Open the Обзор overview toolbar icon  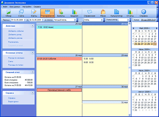click(9, 13)
